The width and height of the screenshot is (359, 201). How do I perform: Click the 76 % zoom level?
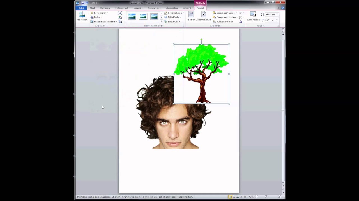(x=251, y=197)
